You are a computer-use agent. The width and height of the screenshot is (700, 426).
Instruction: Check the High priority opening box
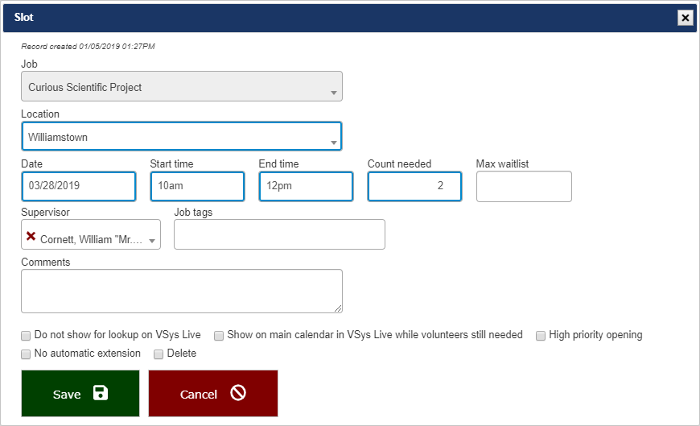pos(541,335)
